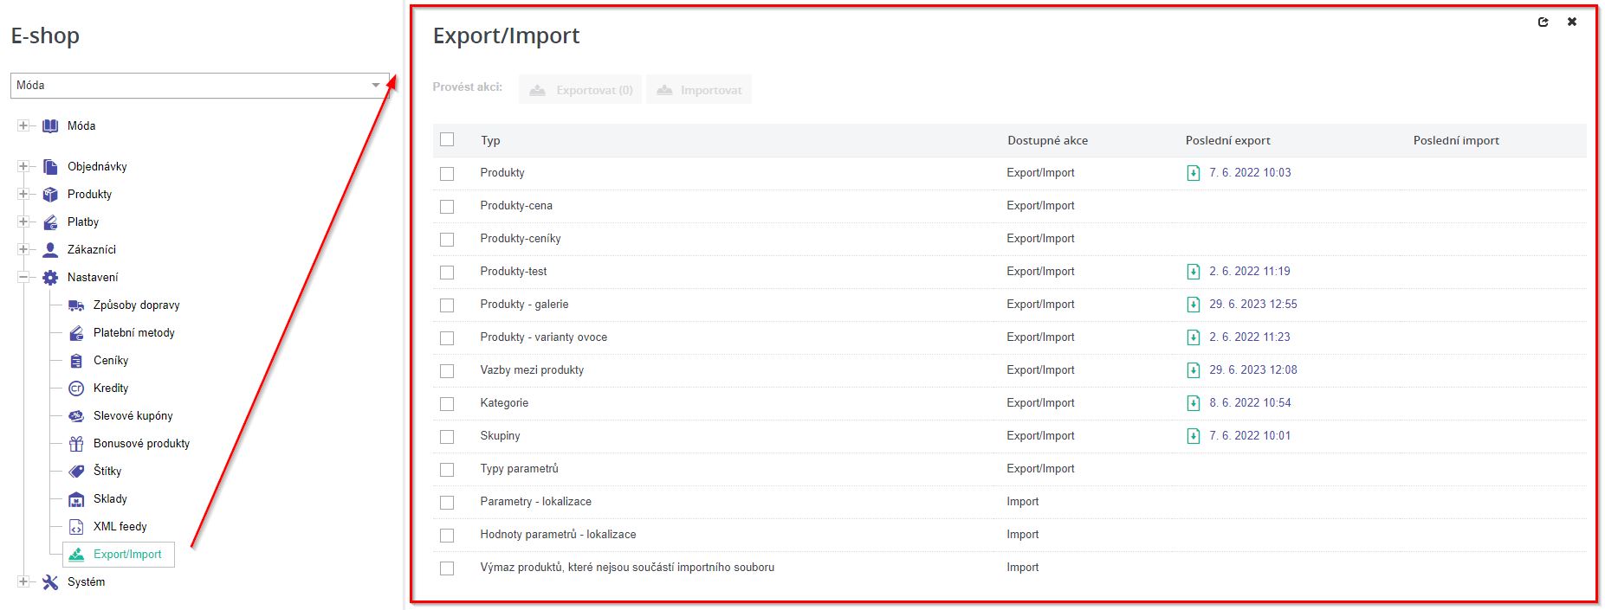Open the Móda shop dropdown
Screen dimensions: 1605x610
pyautogui.click(x=200, y=85)
